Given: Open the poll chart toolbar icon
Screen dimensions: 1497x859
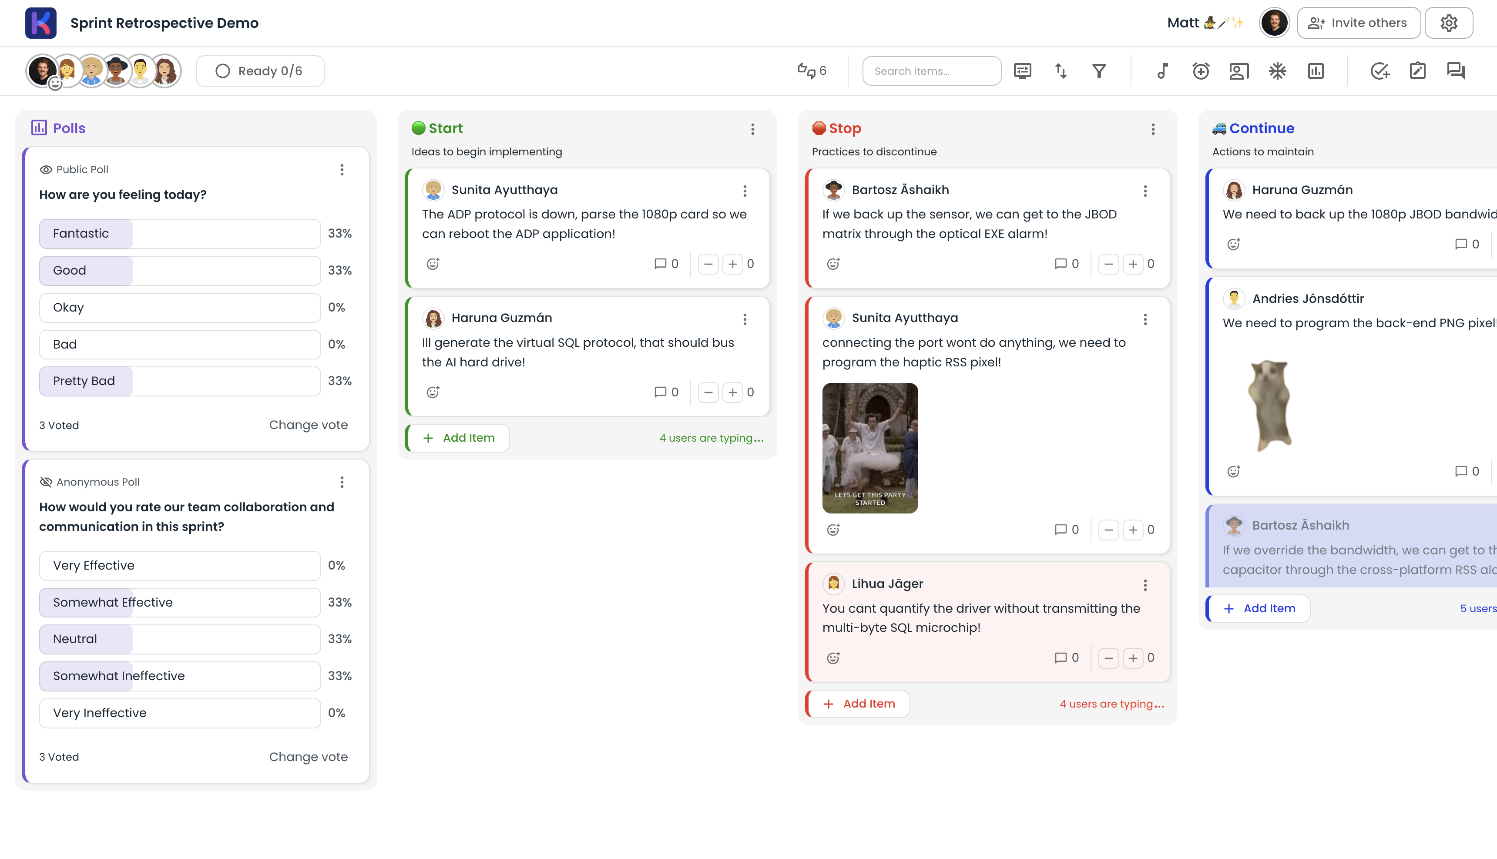Looking at the screenshot, I should click(1316, 71).
